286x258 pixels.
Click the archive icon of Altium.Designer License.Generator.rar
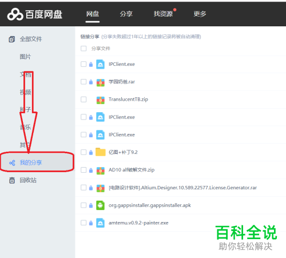coord(101,188)
